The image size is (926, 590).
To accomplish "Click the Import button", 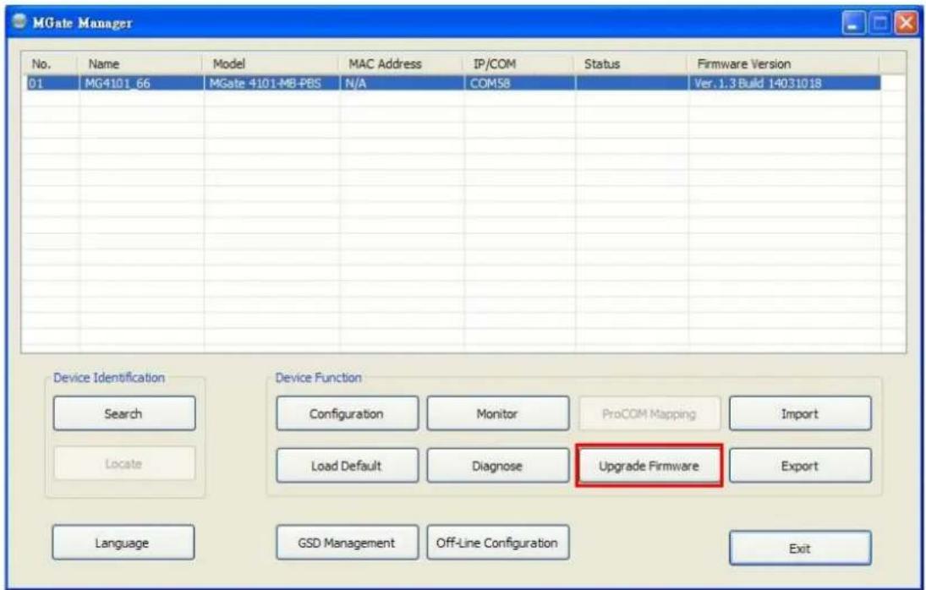I will [x=800, y=413].
